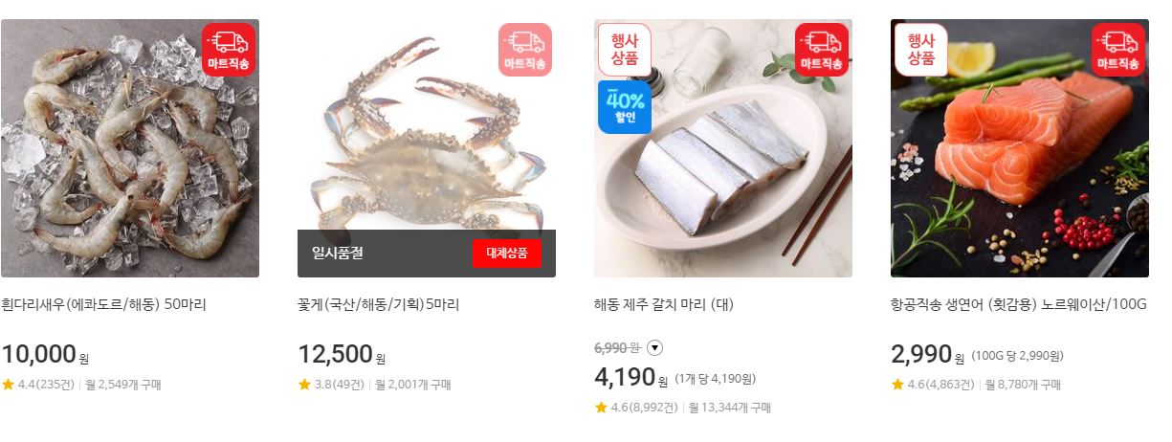Click the 마트직송 truck badge on crab
This screenshot has height=442, width=1172.
[525, 50]
